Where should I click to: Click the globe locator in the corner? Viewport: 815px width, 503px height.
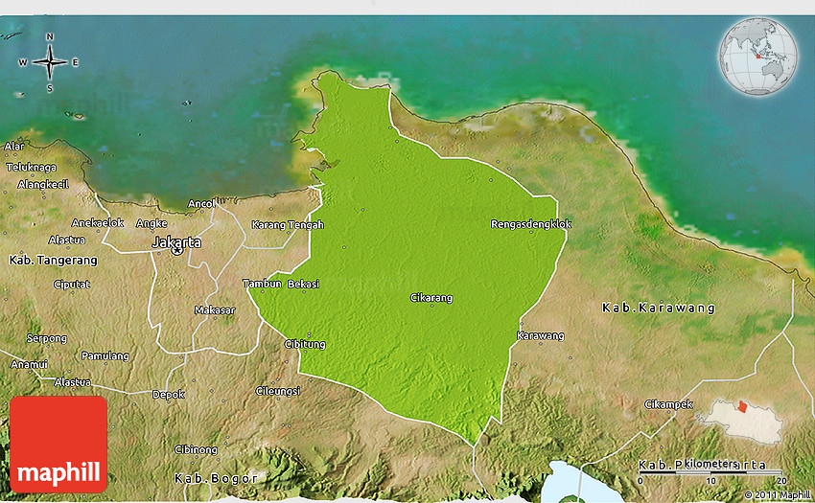tap(757, 57)
